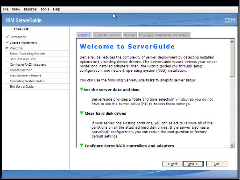This screenshot has width=240, height=180.
Task: Select License Agreement in the Task List
Action: tap(23, 42)
